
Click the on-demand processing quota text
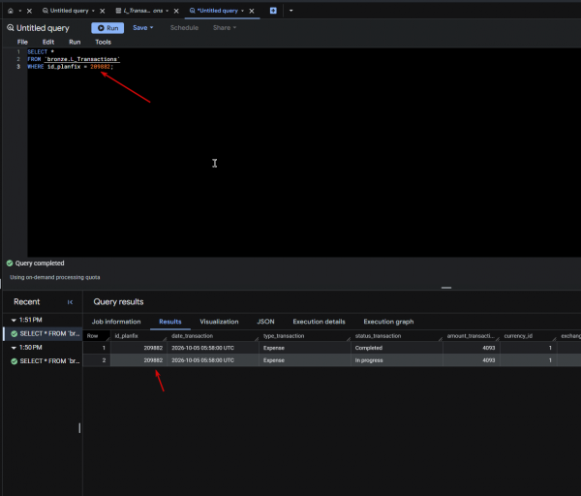(x=55, y=277)
